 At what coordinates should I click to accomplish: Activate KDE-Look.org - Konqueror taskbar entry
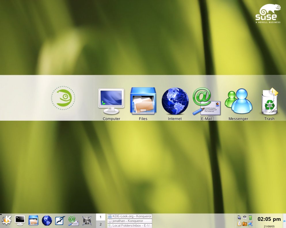tap(130, 216)
